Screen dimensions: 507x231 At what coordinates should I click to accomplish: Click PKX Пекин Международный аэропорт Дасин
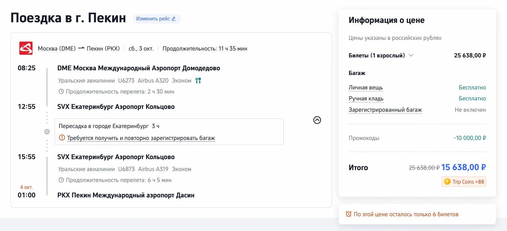(126, 195)
